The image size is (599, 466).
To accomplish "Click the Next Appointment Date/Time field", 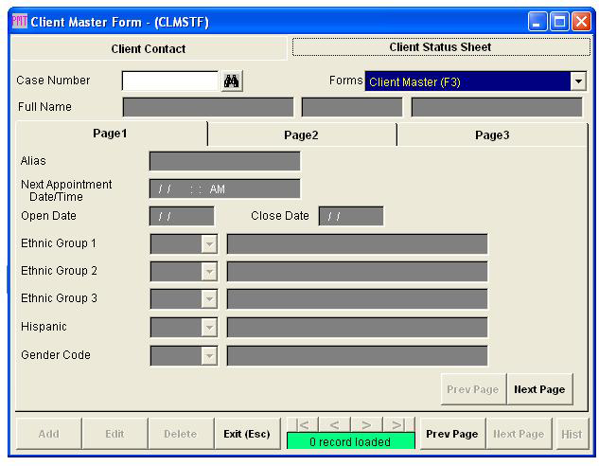I will 224,188.
